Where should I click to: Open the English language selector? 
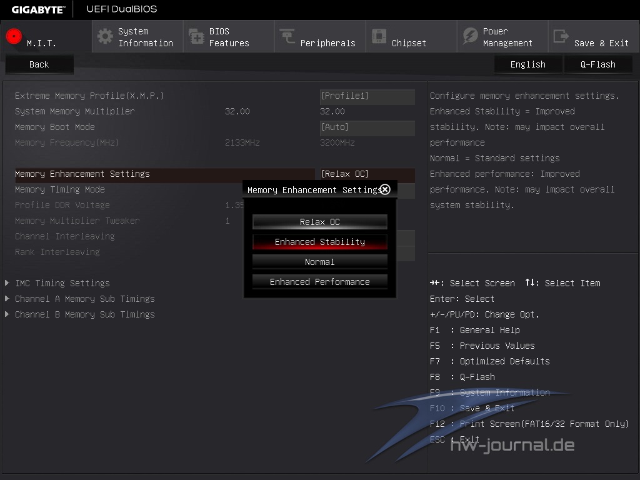coord(528,64)
